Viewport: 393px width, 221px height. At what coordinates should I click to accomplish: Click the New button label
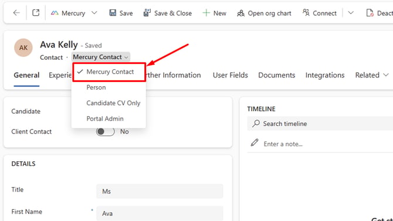click(220, 13)
